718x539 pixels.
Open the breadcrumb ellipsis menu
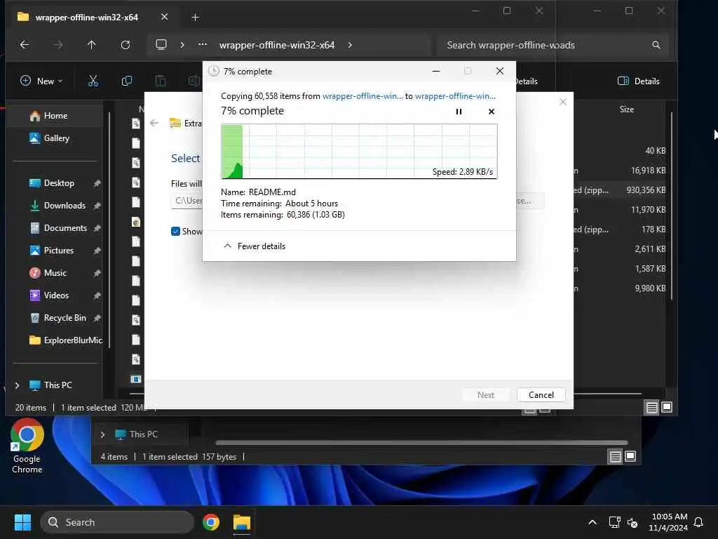tap(203, 45)
